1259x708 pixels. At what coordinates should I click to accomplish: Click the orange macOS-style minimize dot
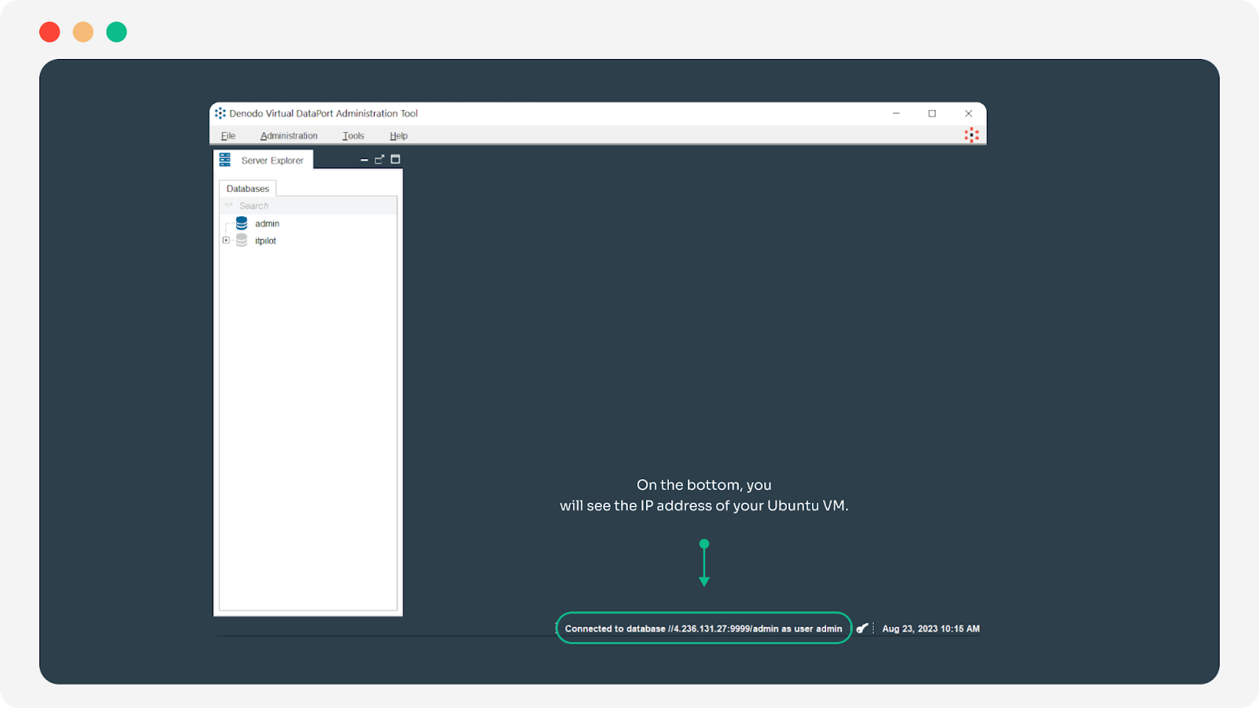coord(83,32)
